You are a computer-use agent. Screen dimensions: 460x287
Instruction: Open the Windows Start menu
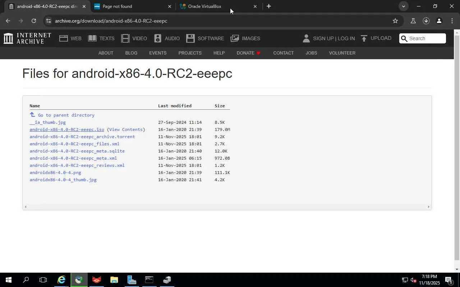[9, 280]
